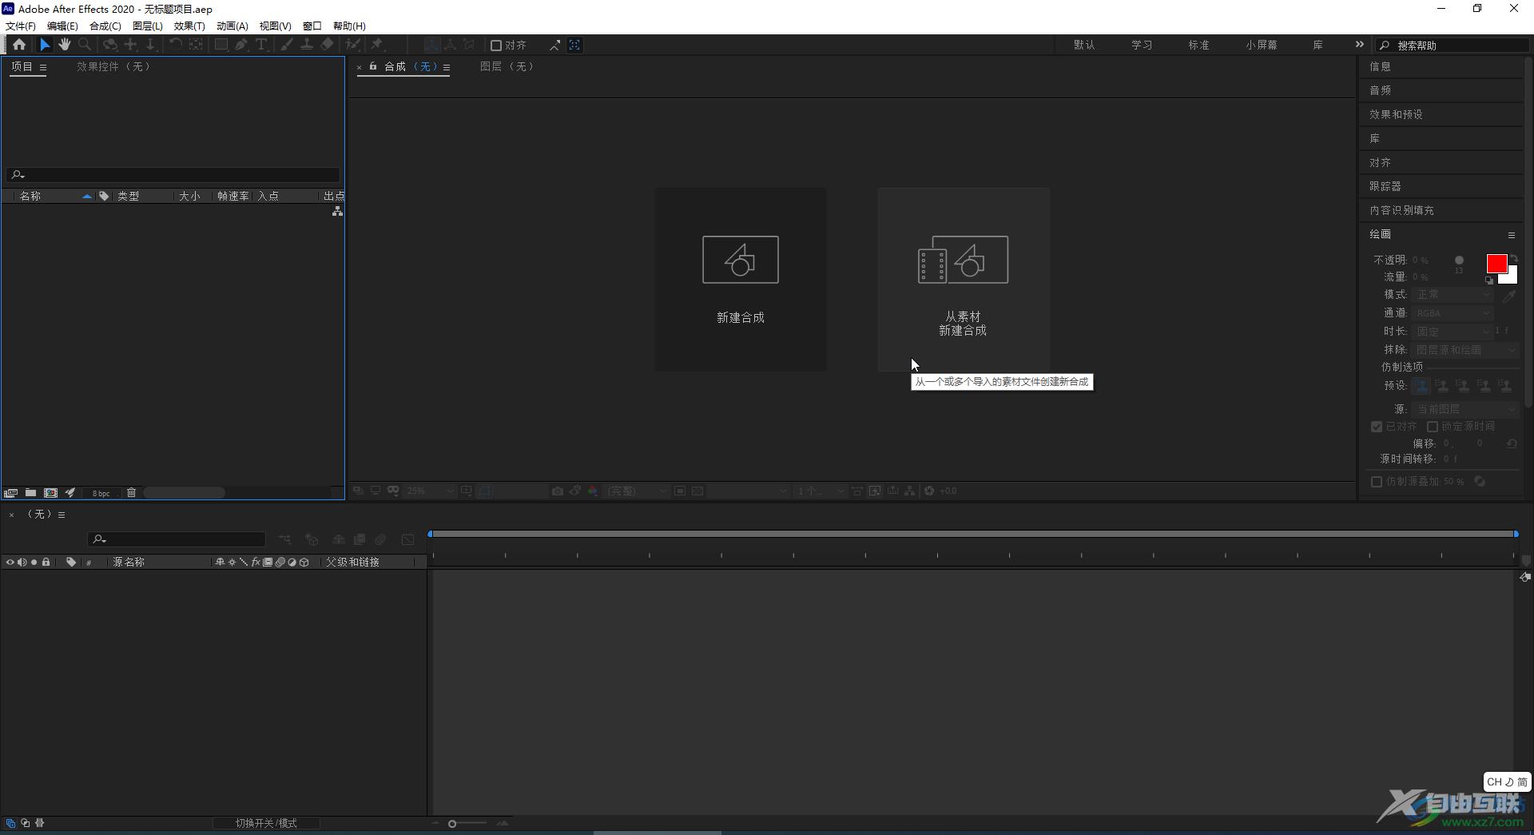The image size is (1534, 835).
Task: Go to the Home screen icon
Action: pyautogui.click(x=19, y=45)
